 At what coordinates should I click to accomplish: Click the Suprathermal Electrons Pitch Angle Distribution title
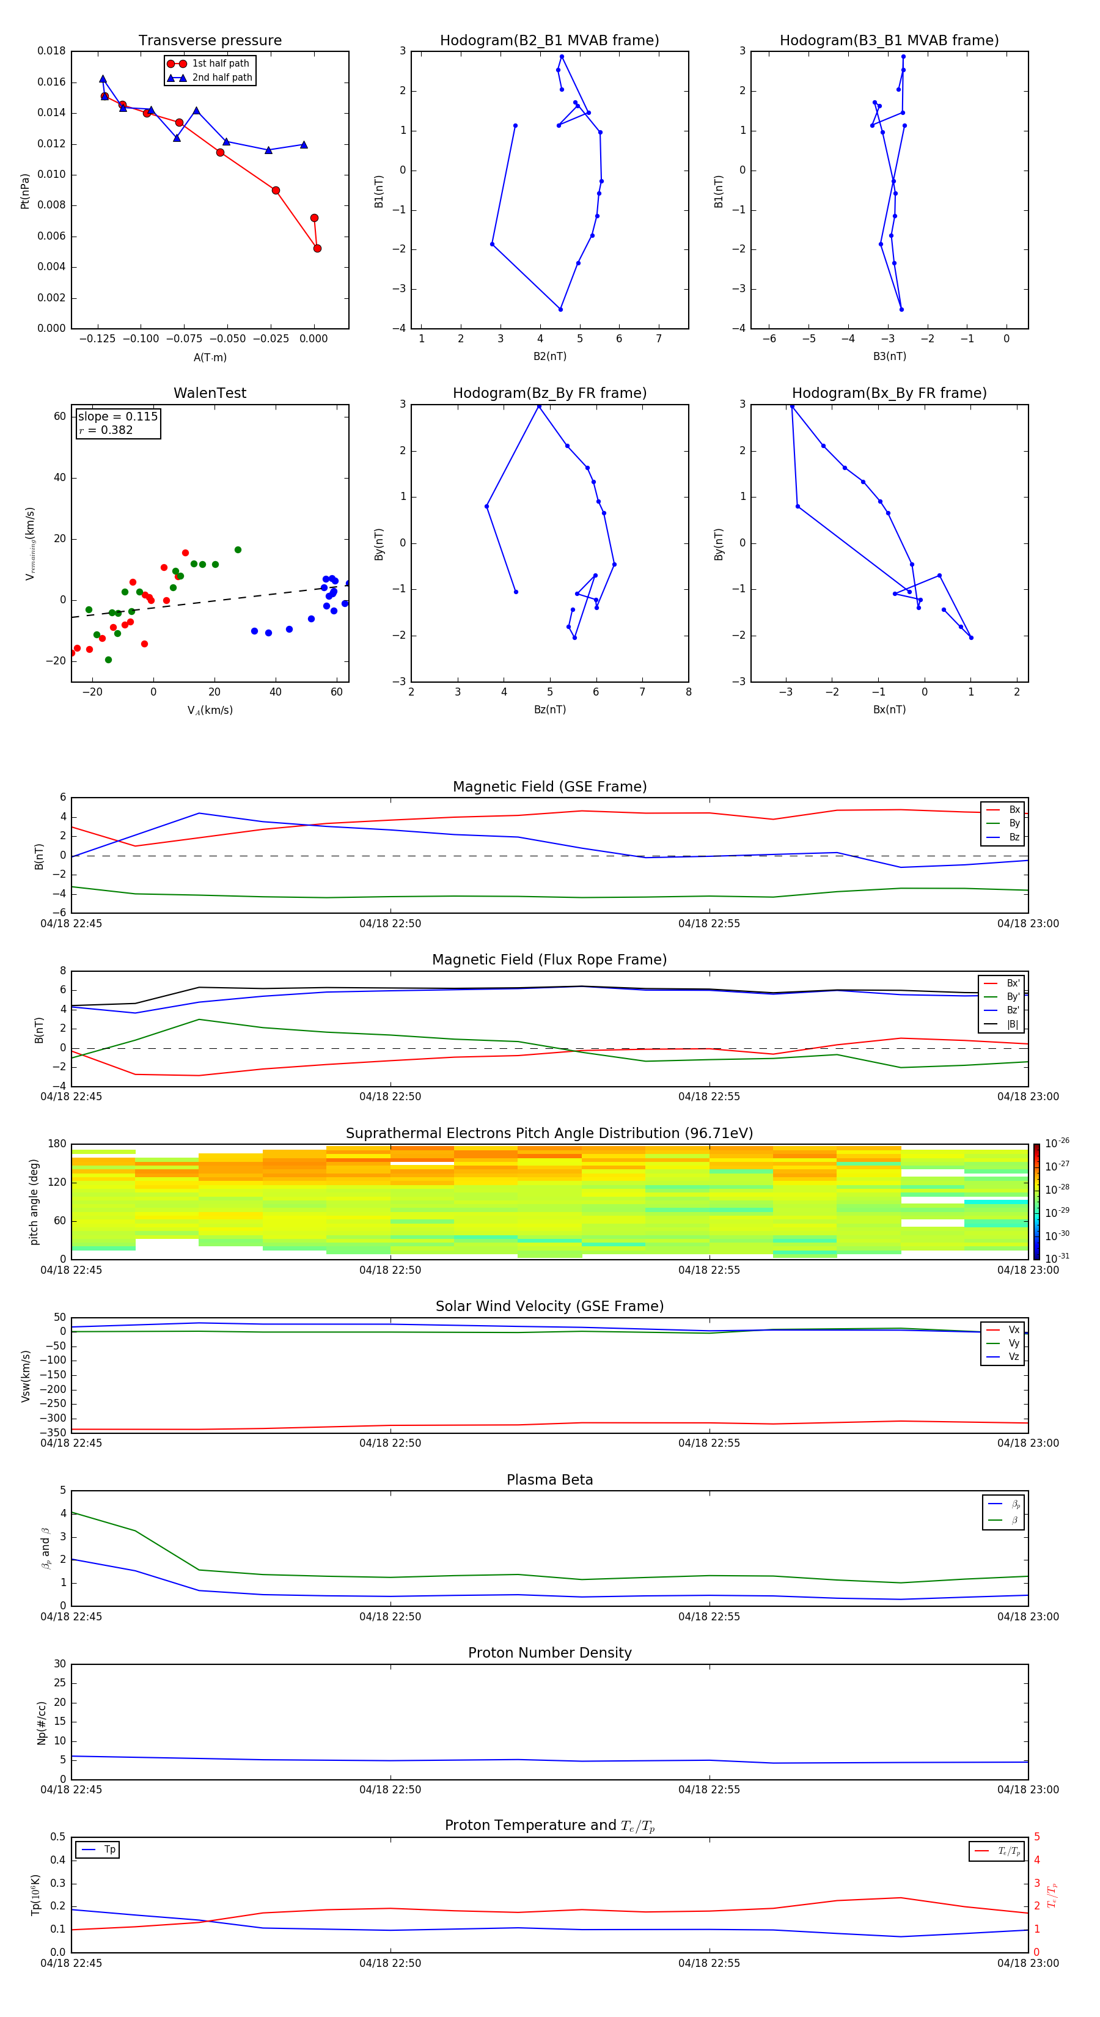coord(549,1134)
